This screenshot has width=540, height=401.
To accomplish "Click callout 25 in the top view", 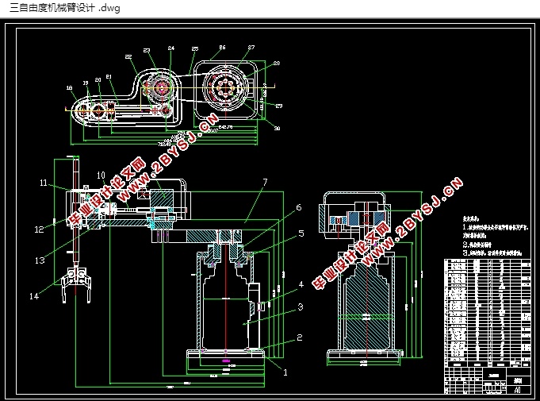I will point(195,49).
